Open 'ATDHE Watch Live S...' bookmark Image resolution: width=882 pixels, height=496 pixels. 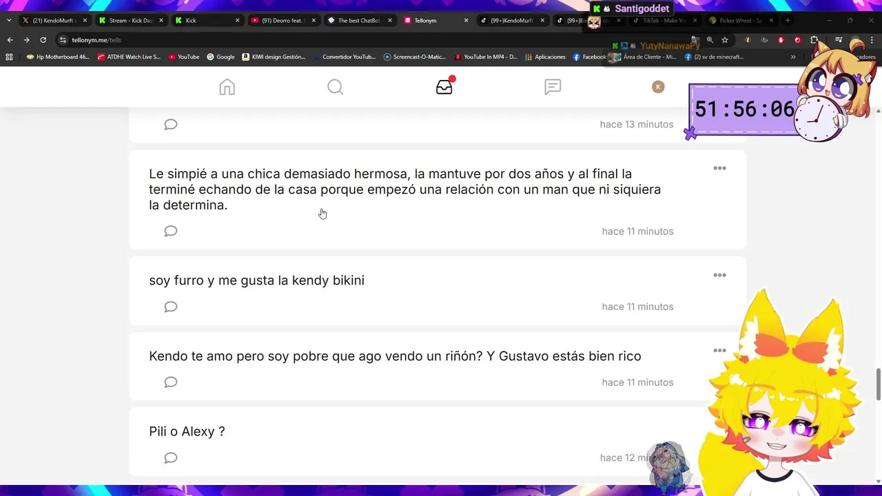point(129,57)
